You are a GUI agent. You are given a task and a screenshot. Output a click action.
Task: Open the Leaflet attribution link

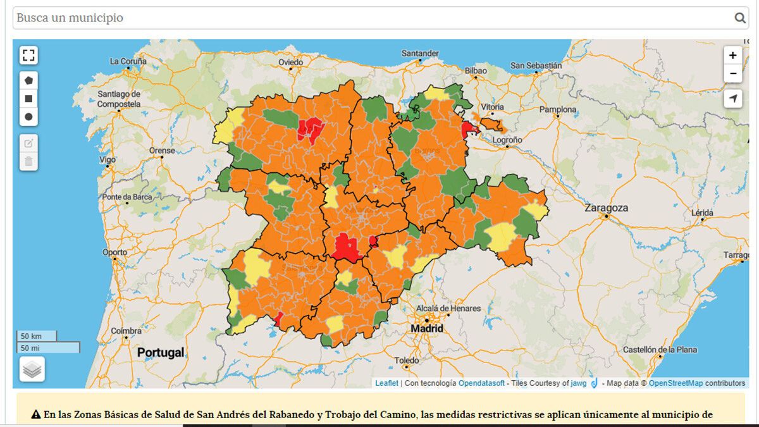click(x=386, y=383)
